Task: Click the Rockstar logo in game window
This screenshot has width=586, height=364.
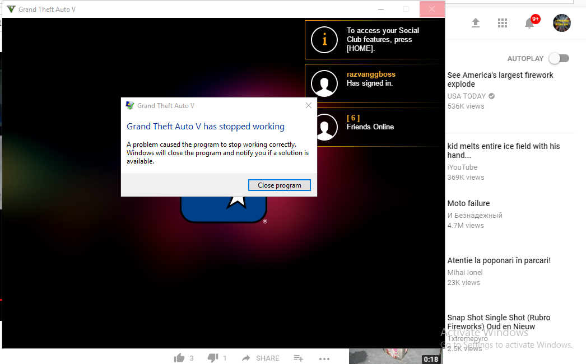Action: point(224,209)
